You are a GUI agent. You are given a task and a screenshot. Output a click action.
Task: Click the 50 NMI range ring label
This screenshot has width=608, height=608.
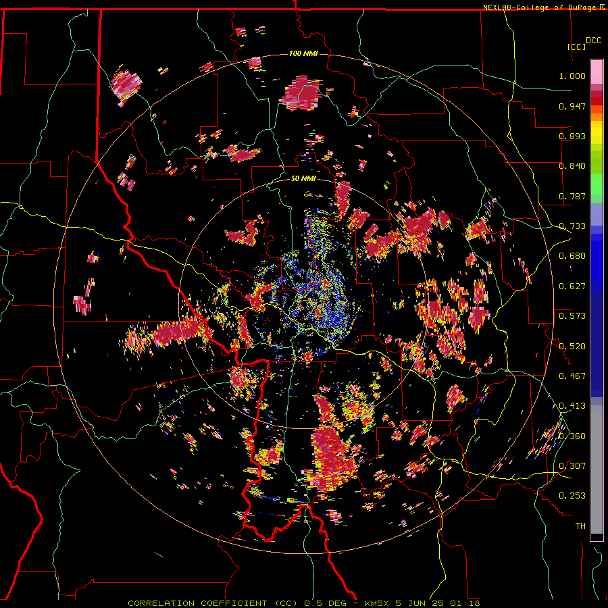pos(303,178)
